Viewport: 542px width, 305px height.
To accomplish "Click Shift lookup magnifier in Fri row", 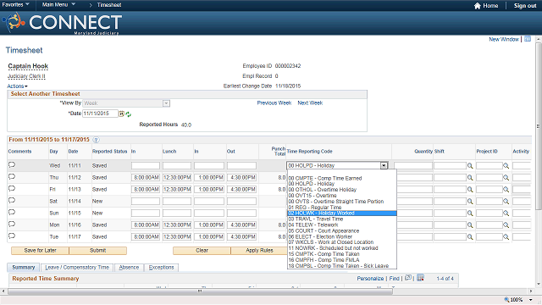I will click(x=470, y=190).
